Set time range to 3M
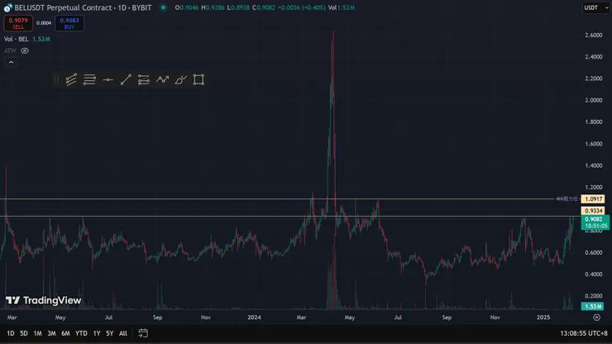Image resolution: width=612 pixels, height=344 pixels. pos(51,333)
